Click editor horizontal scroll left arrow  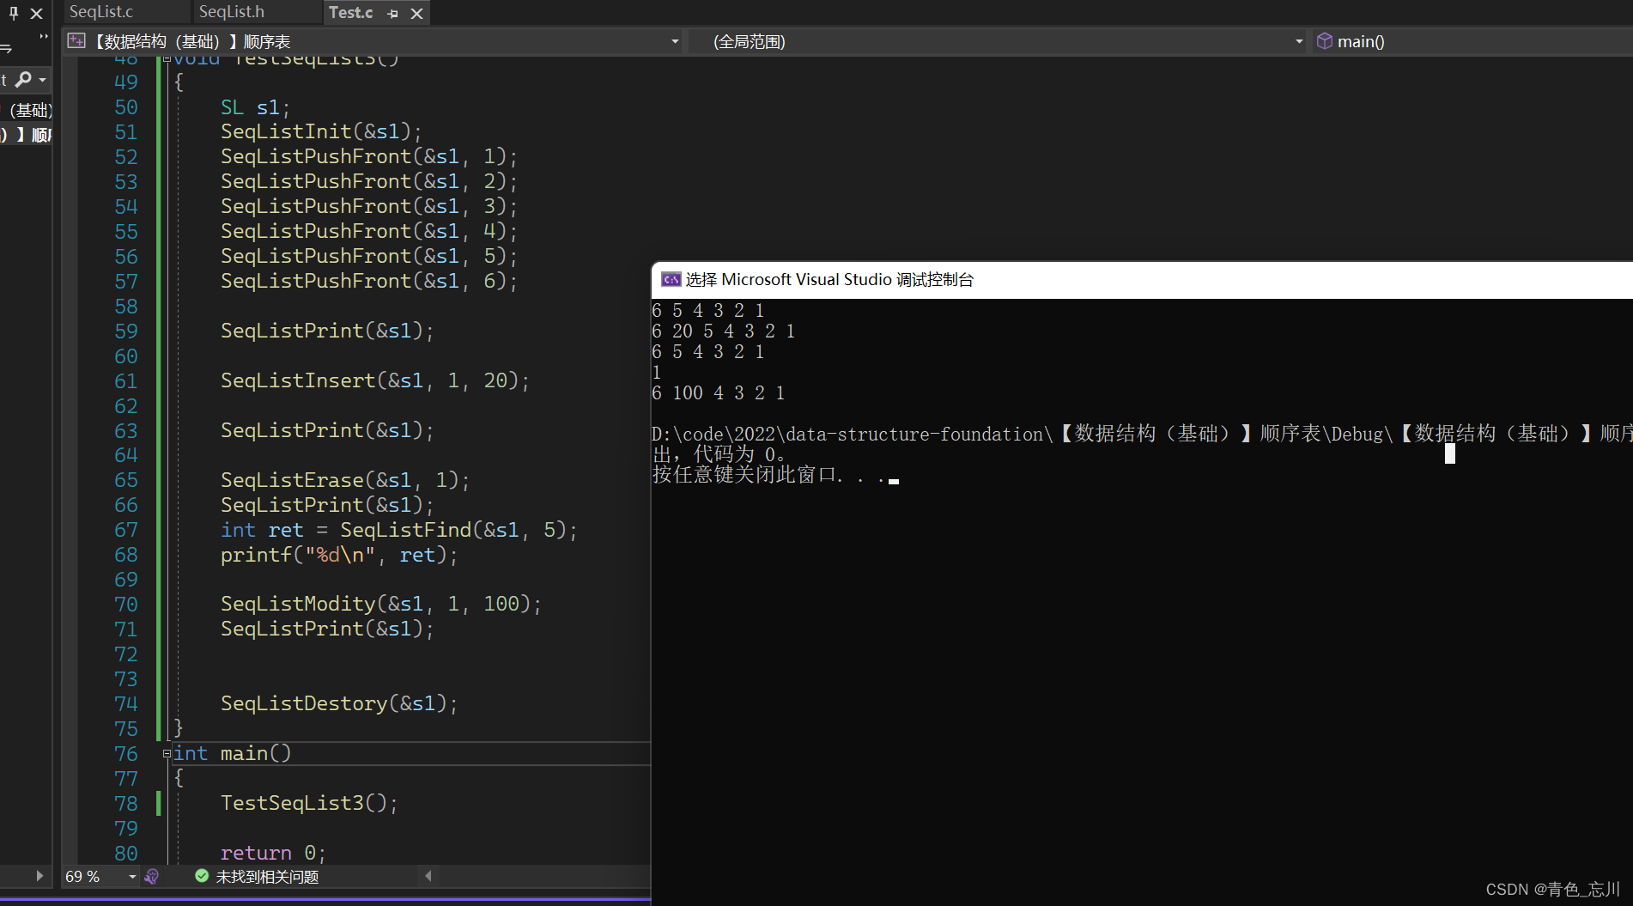(x=428, y=876)
